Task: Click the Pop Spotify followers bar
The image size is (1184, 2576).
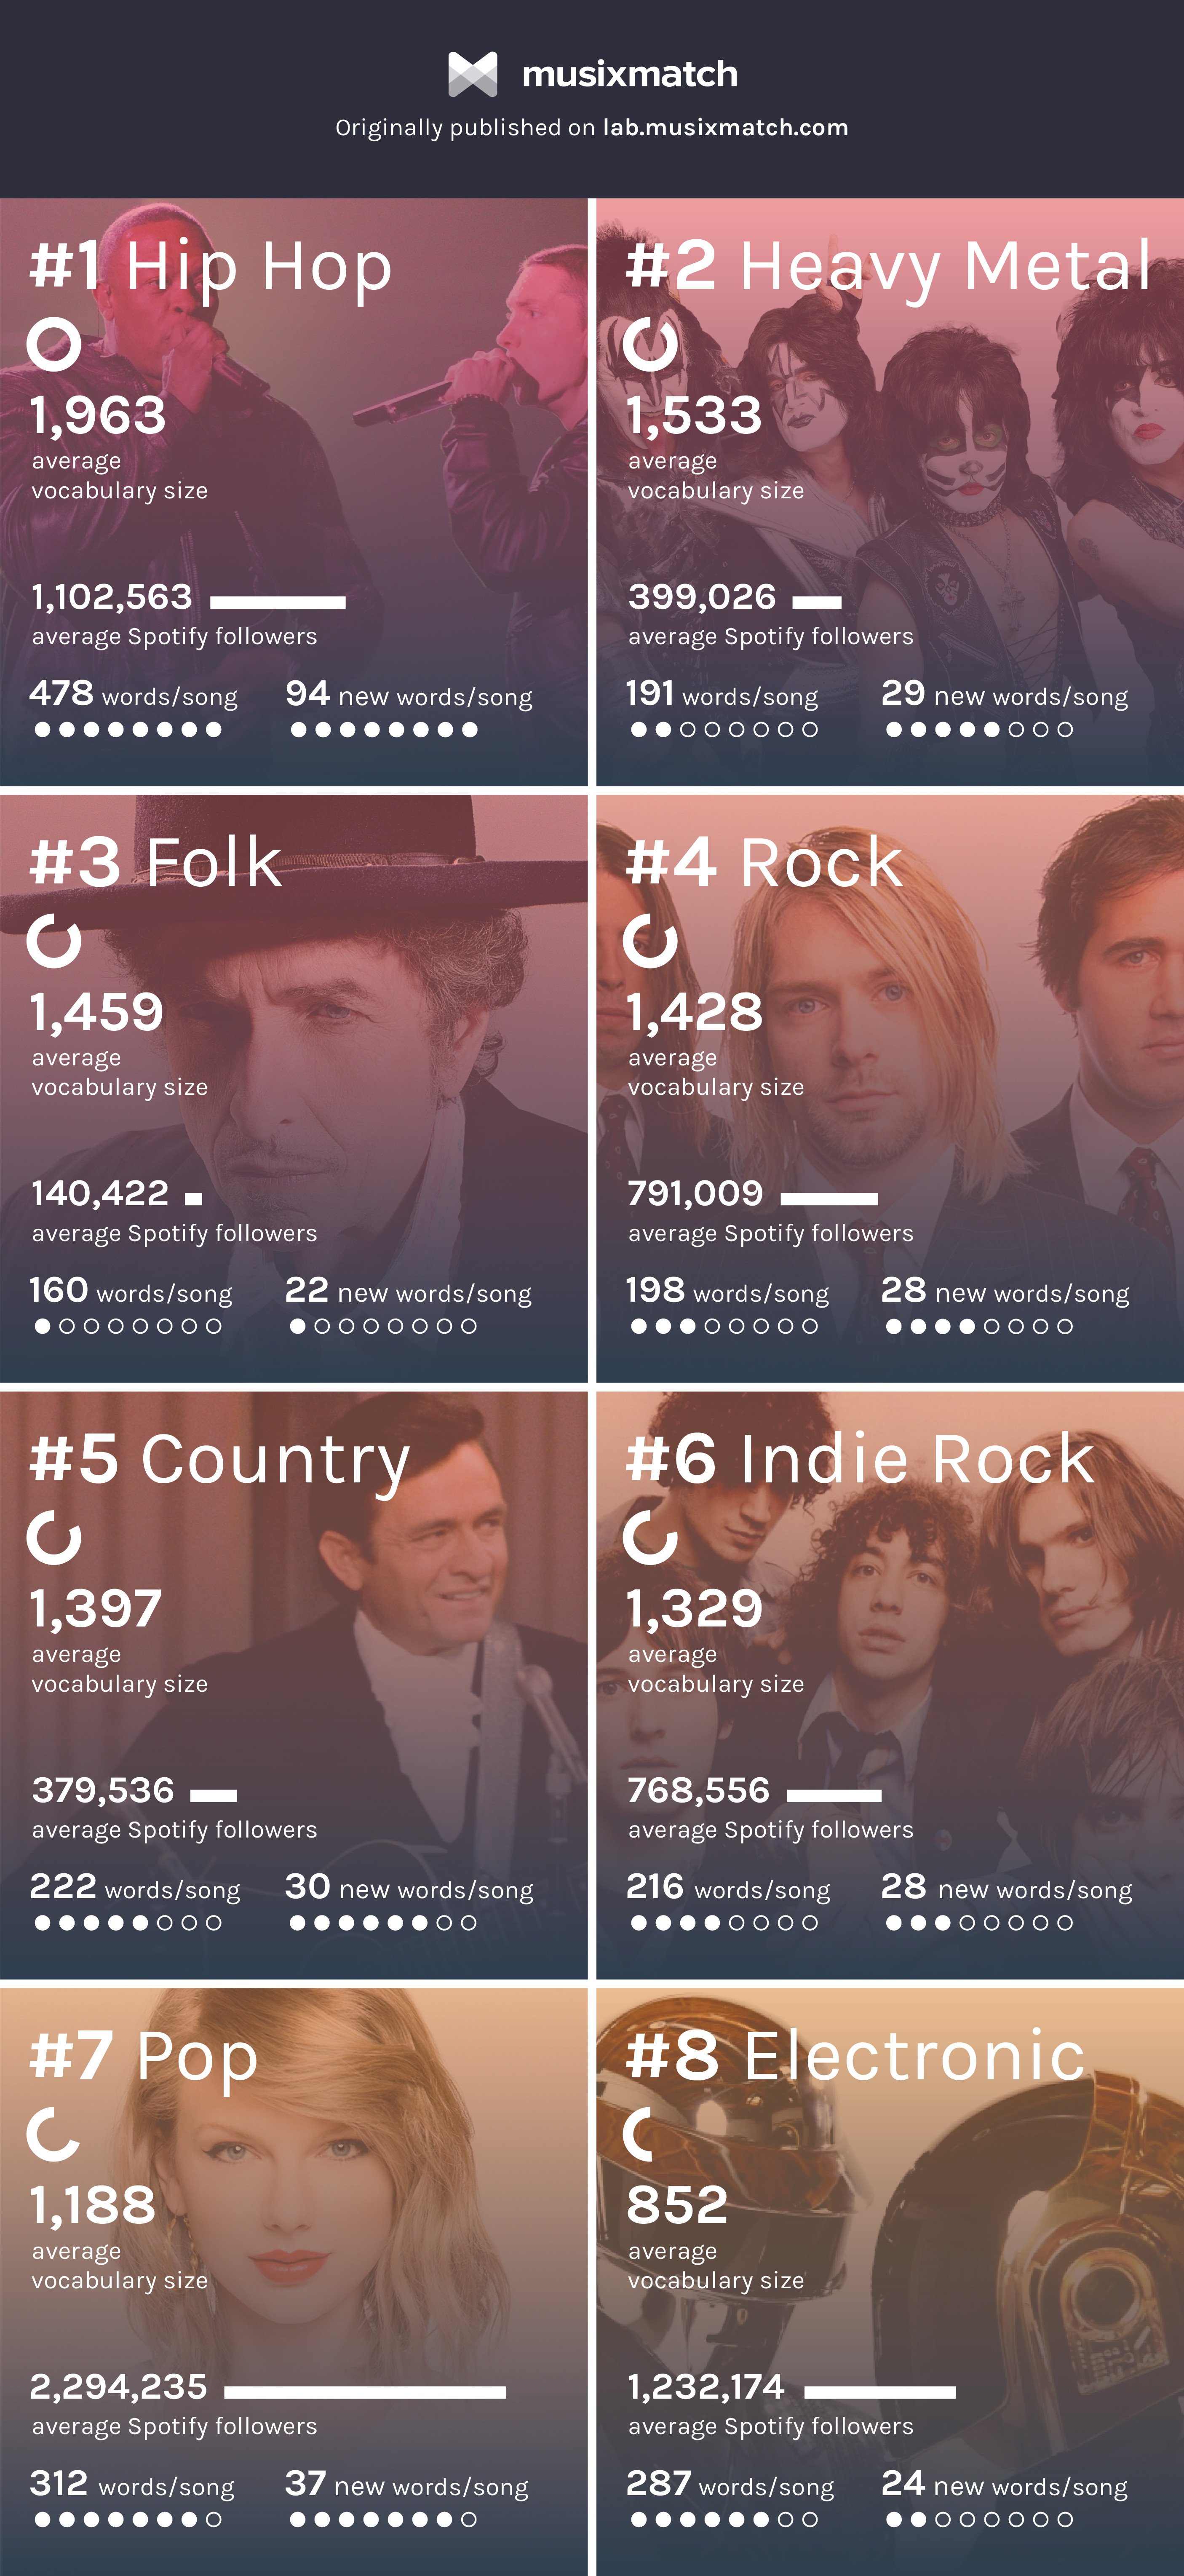Action: (x=365, y=2392)
